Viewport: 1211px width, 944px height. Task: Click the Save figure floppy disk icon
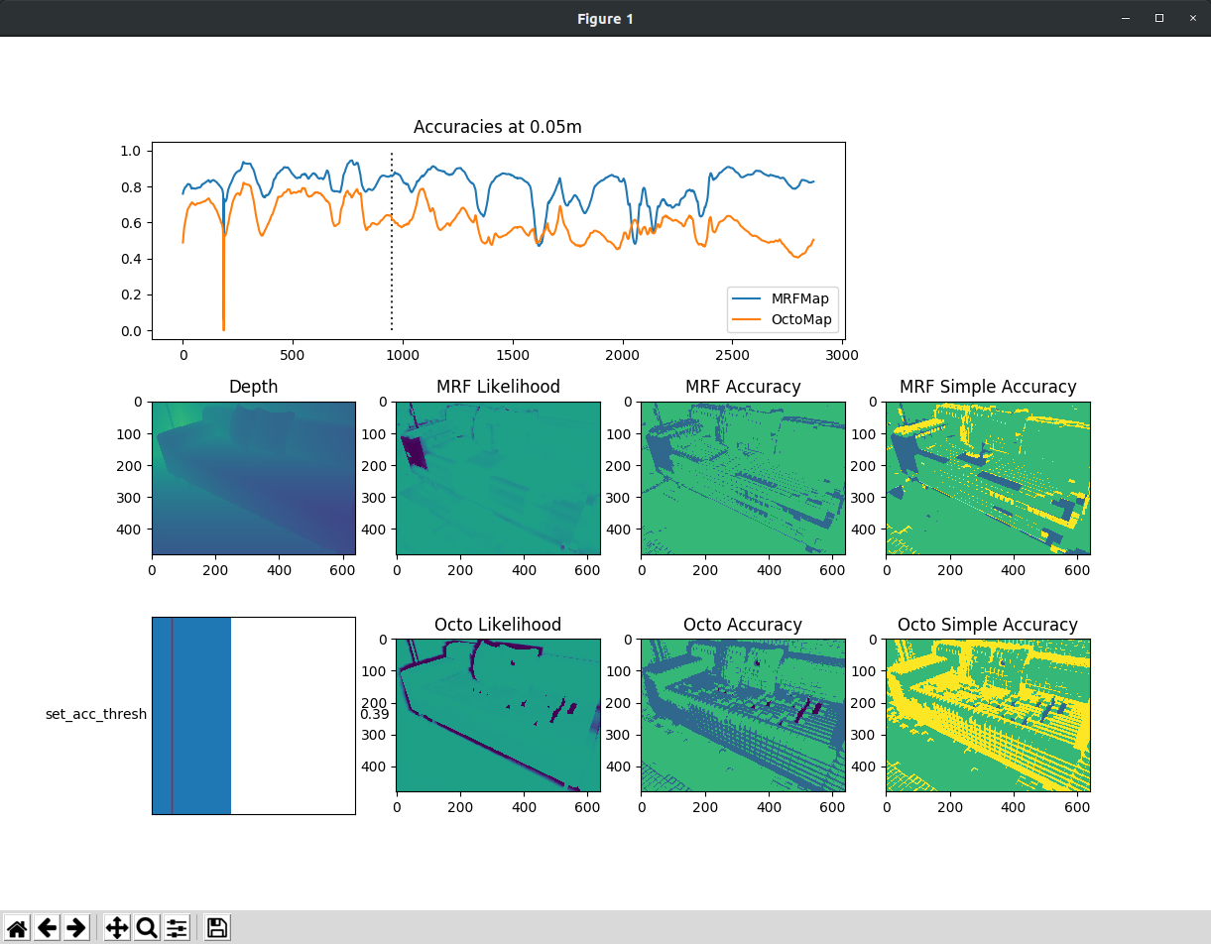pyautogui.click(x=217, y=928)
